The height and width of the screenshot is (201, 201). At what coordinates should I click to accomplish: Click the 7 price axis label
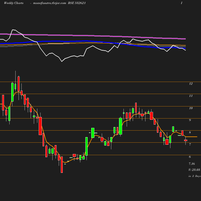[x=190, y=144]
